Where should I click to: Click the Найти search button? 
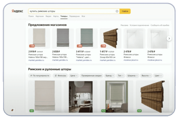[x=125, y=11]
